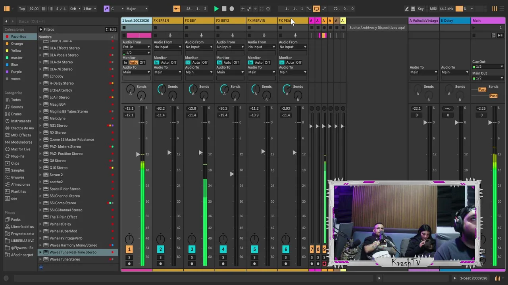
Task: Click the MIDI overdub plus icon
Action: 243,9
